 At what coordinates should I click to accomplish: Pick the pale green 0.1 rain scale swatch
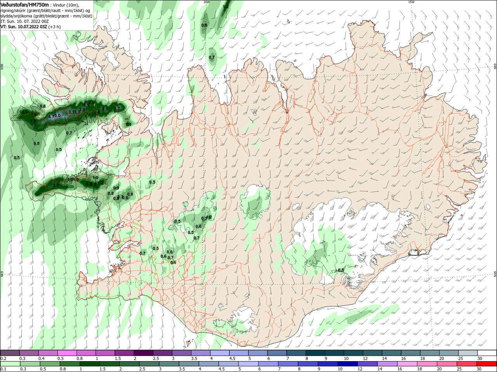(x=10, y=364)
